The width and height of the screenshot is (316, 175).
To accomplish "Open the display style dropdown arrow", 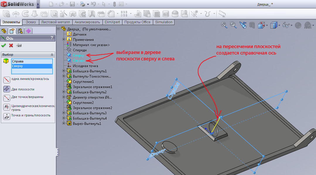I will [x=279, y=25].
